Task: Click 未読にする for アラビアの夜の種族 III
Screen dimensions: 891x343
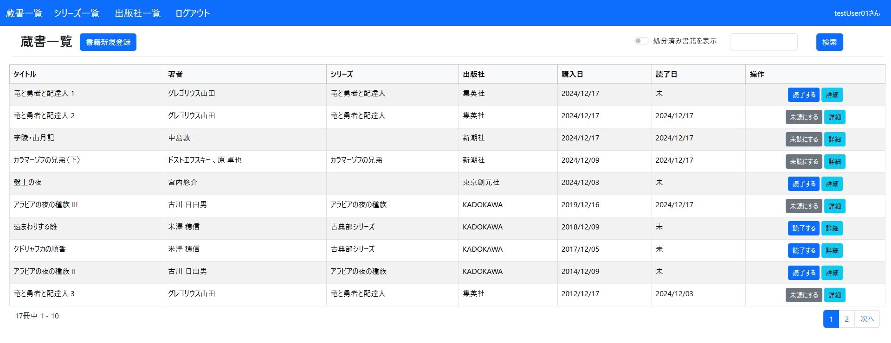Action: coord(804,206)
